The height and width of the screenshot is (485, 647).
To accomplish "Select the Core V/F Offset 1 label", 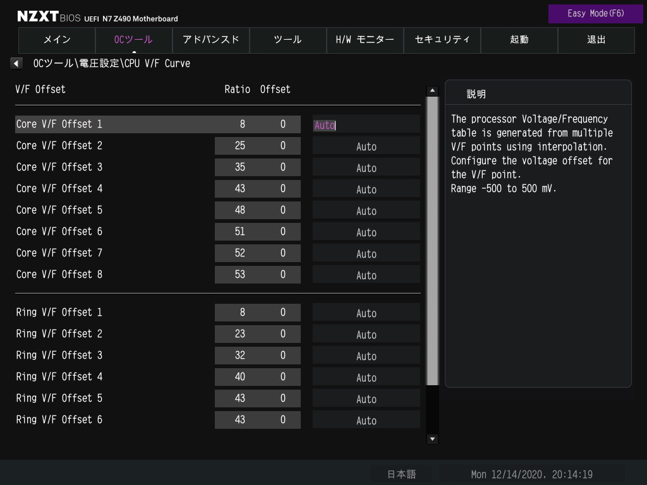I will [59, 124].
